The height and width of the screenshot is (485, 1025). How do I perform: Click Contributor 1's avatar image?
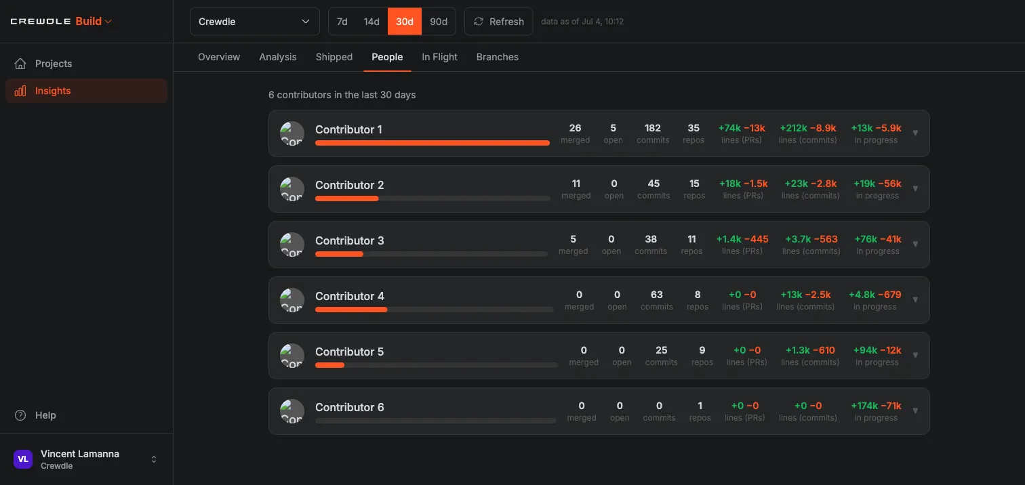coord(292,133)
